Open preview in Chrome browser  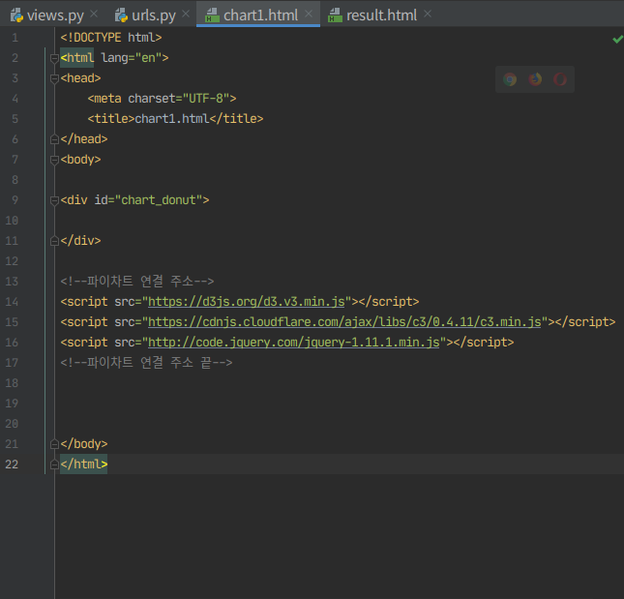(510, 79)
